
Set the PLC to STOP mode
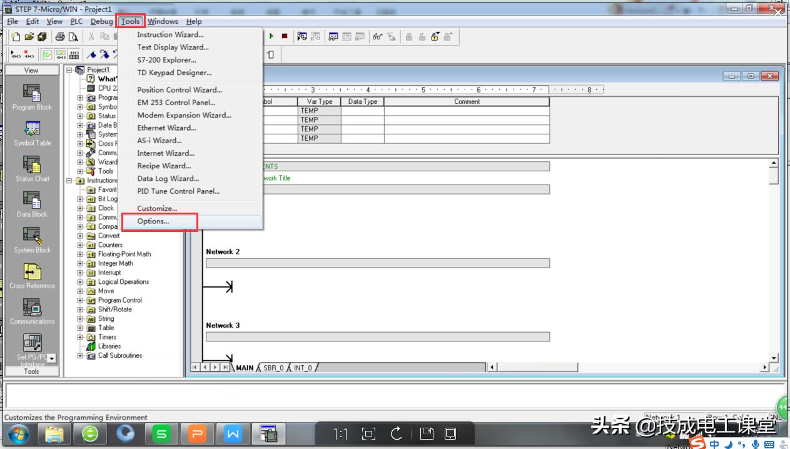pos(285,36)
